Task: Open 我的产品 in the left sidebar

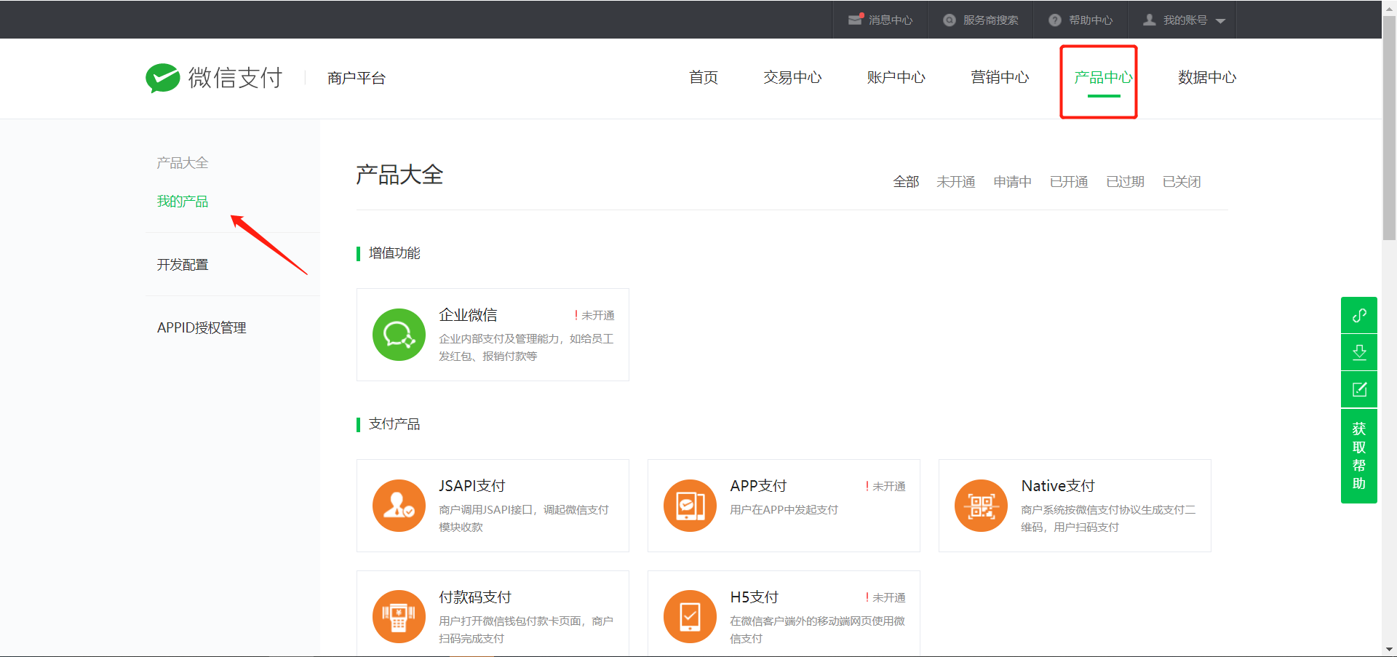Action: pos(183,202)
